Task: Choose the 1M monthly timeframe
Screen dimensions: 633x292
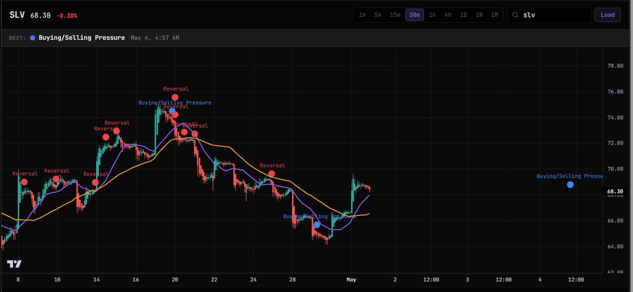Action: click(x=495, y=15)
